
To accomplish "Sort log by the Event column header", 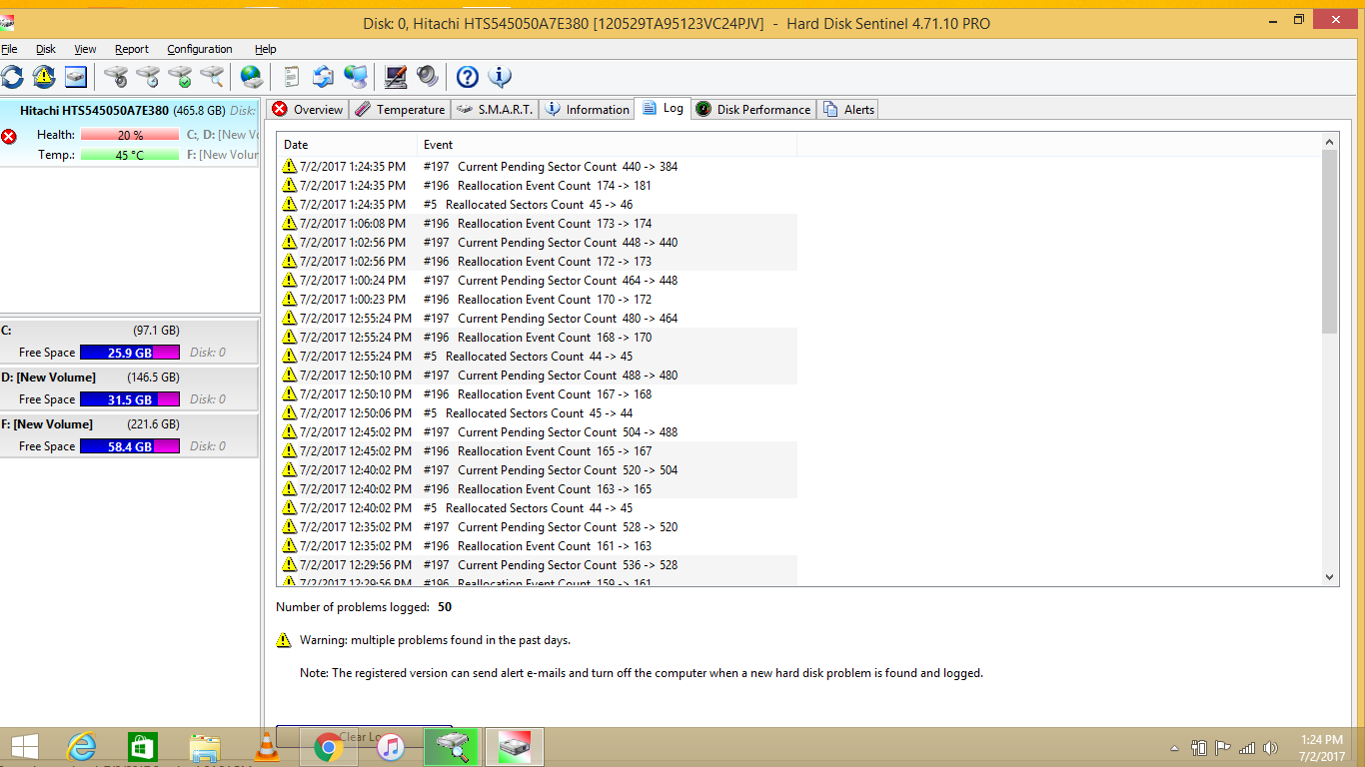I will click(x=607, y=145).
